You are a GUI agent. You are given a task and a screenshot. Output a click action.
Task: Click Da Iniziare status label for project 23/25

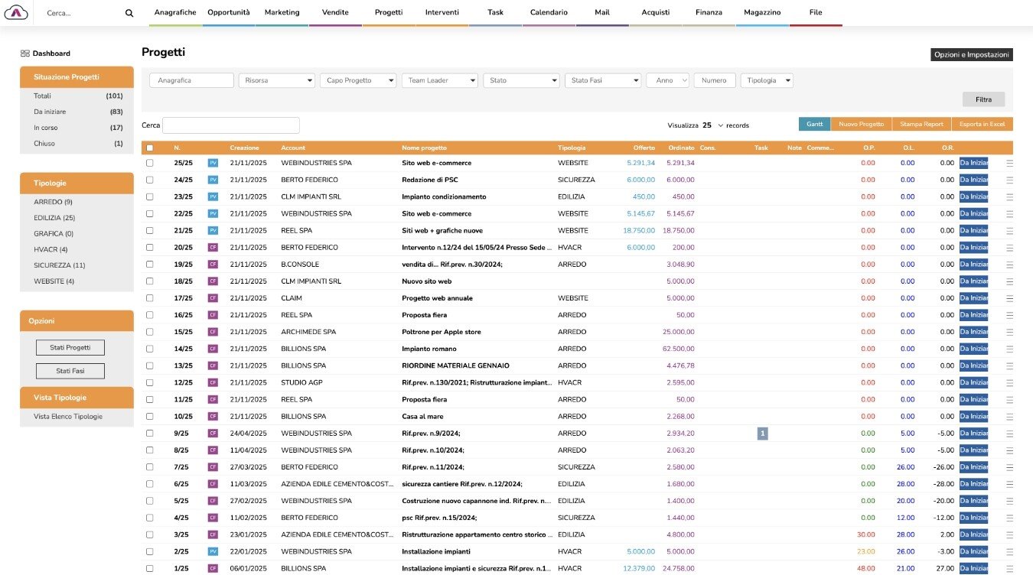[x=973, y=197]
